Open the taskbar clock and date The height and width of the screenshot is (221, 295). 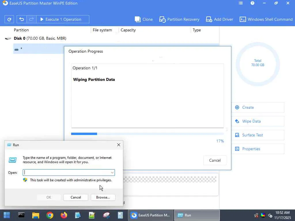pyautogui.click(x=283, y=215)
